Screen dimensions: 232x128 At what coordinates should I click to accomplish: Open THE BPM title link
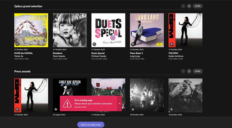click(x=173, y=53)
